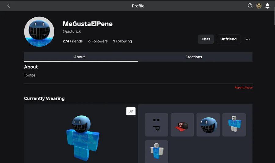Open the blue pants item thumbnail
Screen dimensions: 275x163
pos(156,152)
